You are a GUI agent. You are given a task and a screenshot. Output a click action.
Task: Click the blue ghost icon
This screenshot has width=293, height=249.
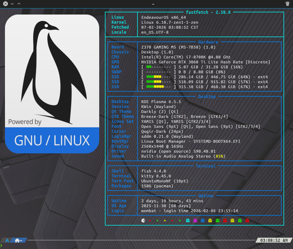[203, 220]
